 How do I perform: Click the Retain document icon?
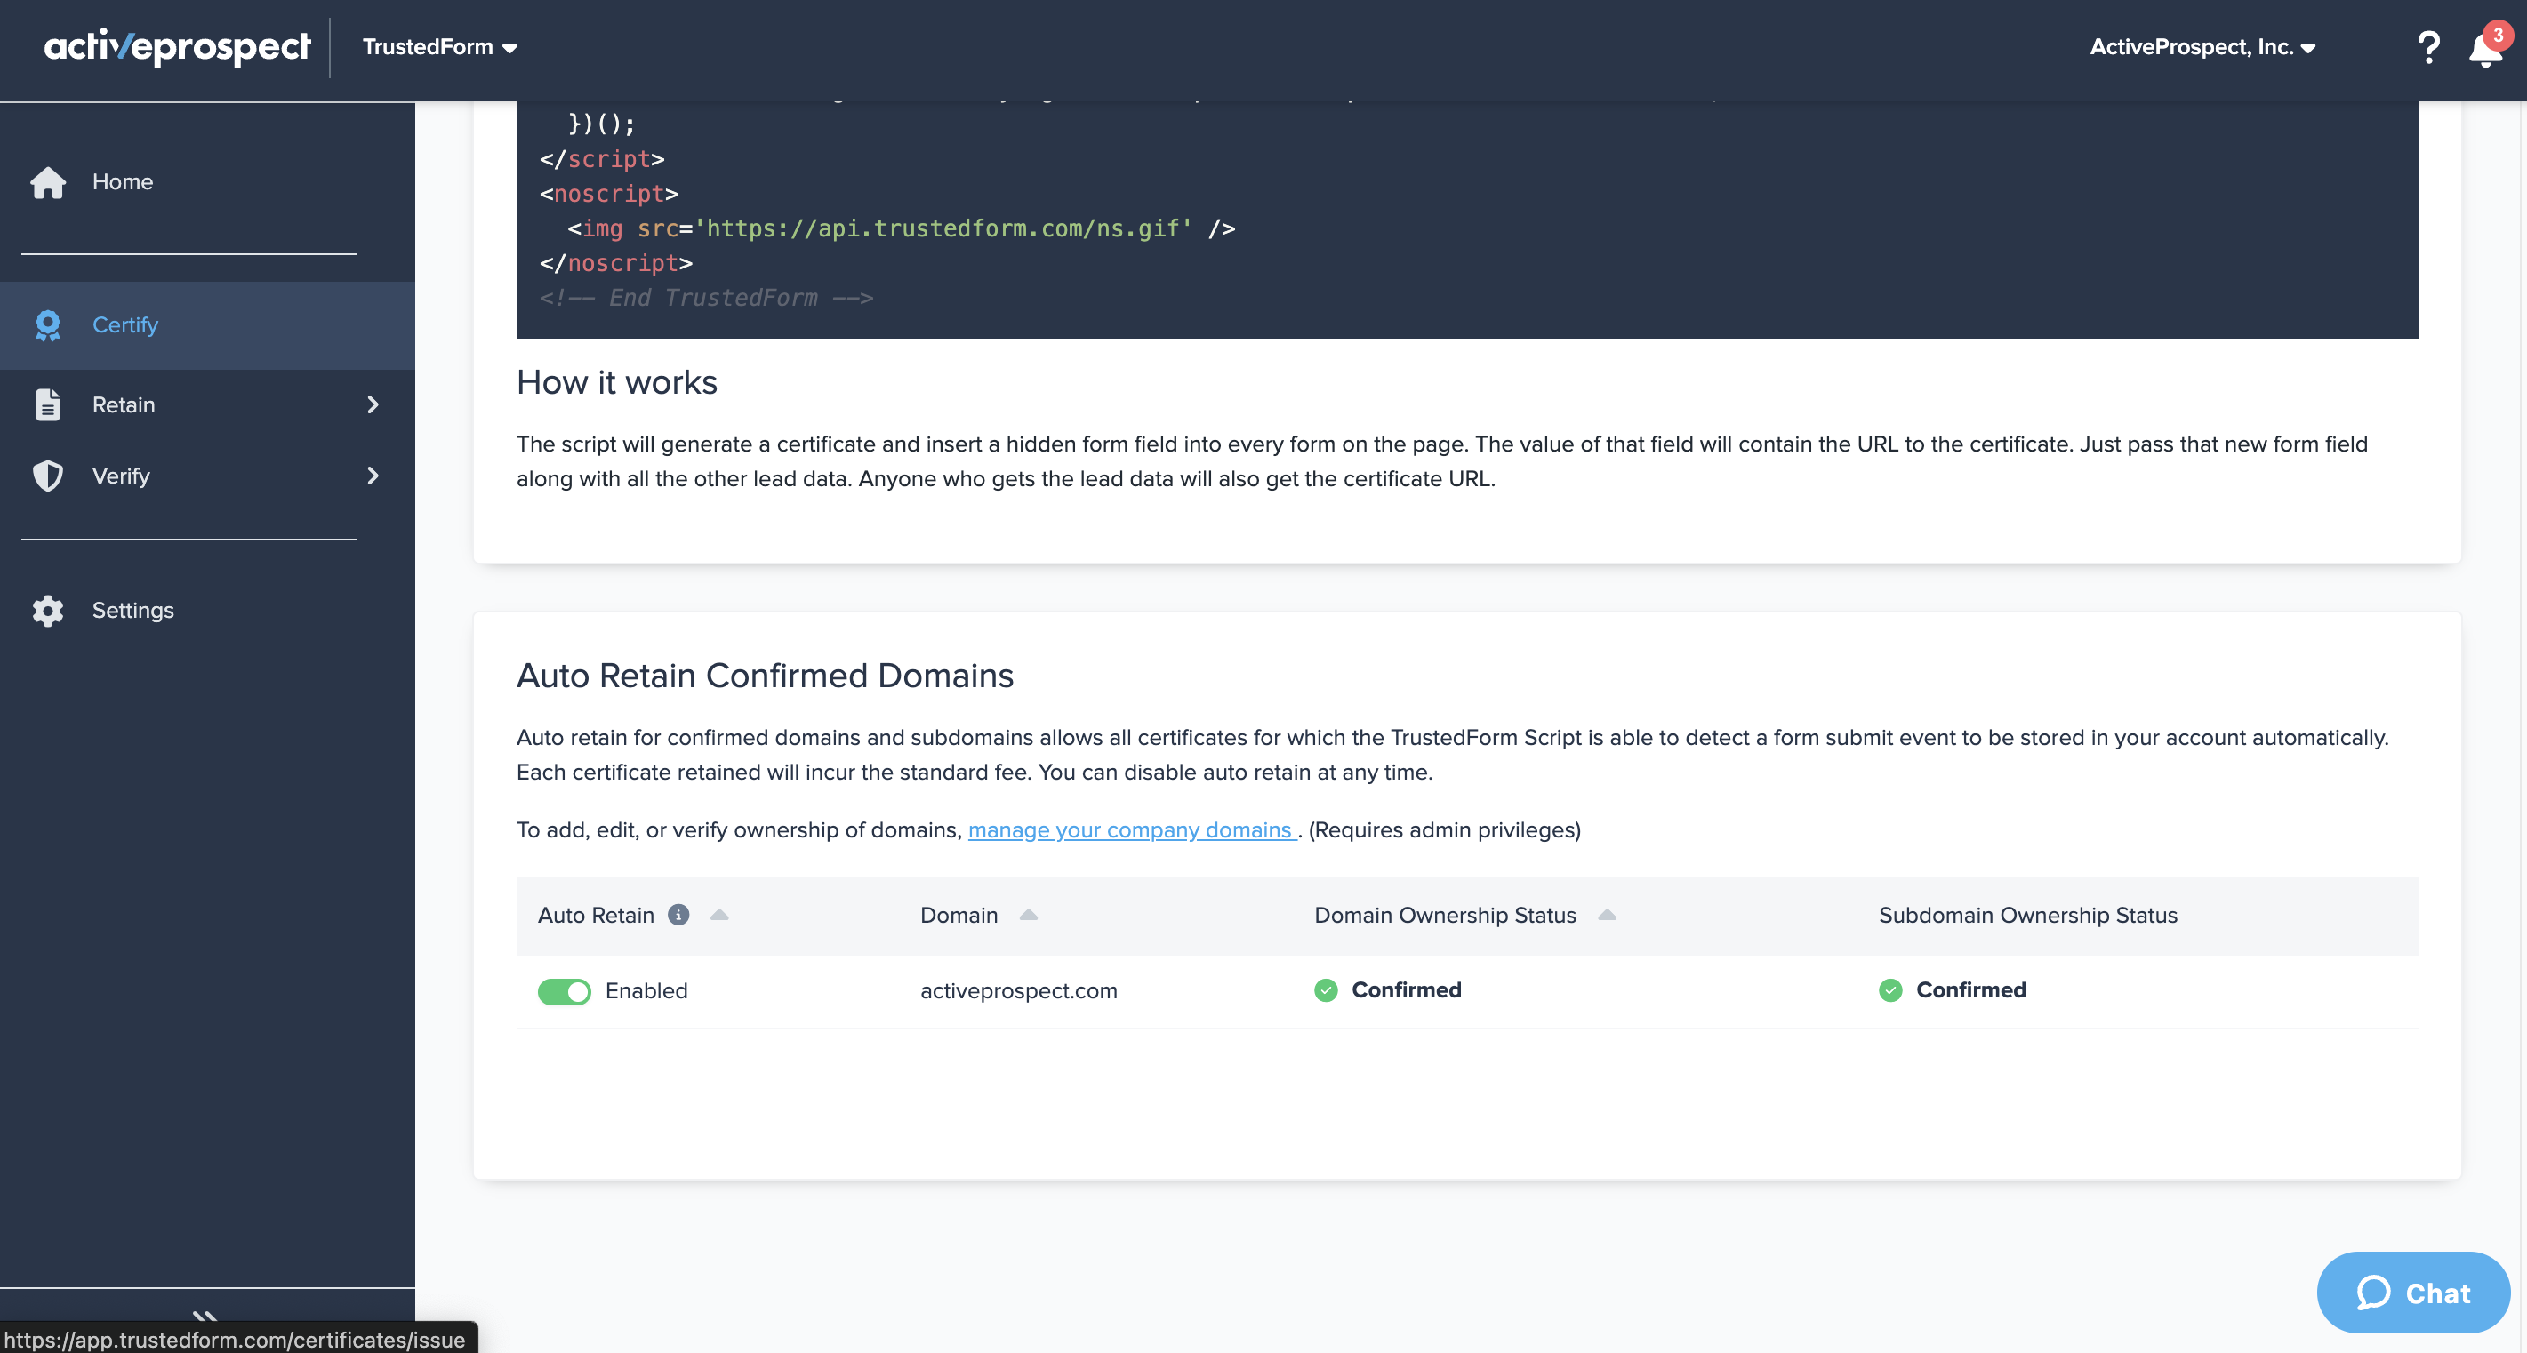pos(48,404)
